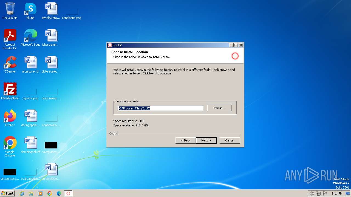Cancel the CoutX setup
The width and height of the screenshot is (351, 197).
coord(230,140)
